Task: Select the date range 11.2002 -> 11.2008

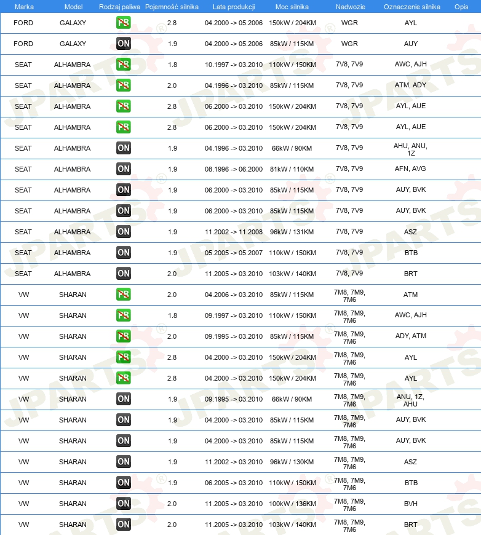Action: 234,232
